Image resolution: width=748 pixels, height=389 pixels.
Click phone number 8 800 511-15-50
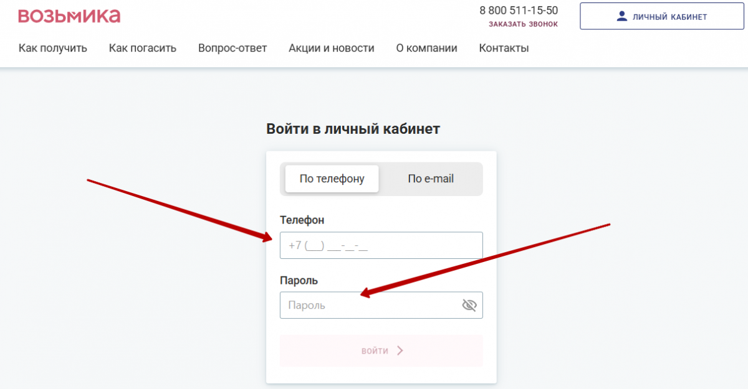point(519,10)
